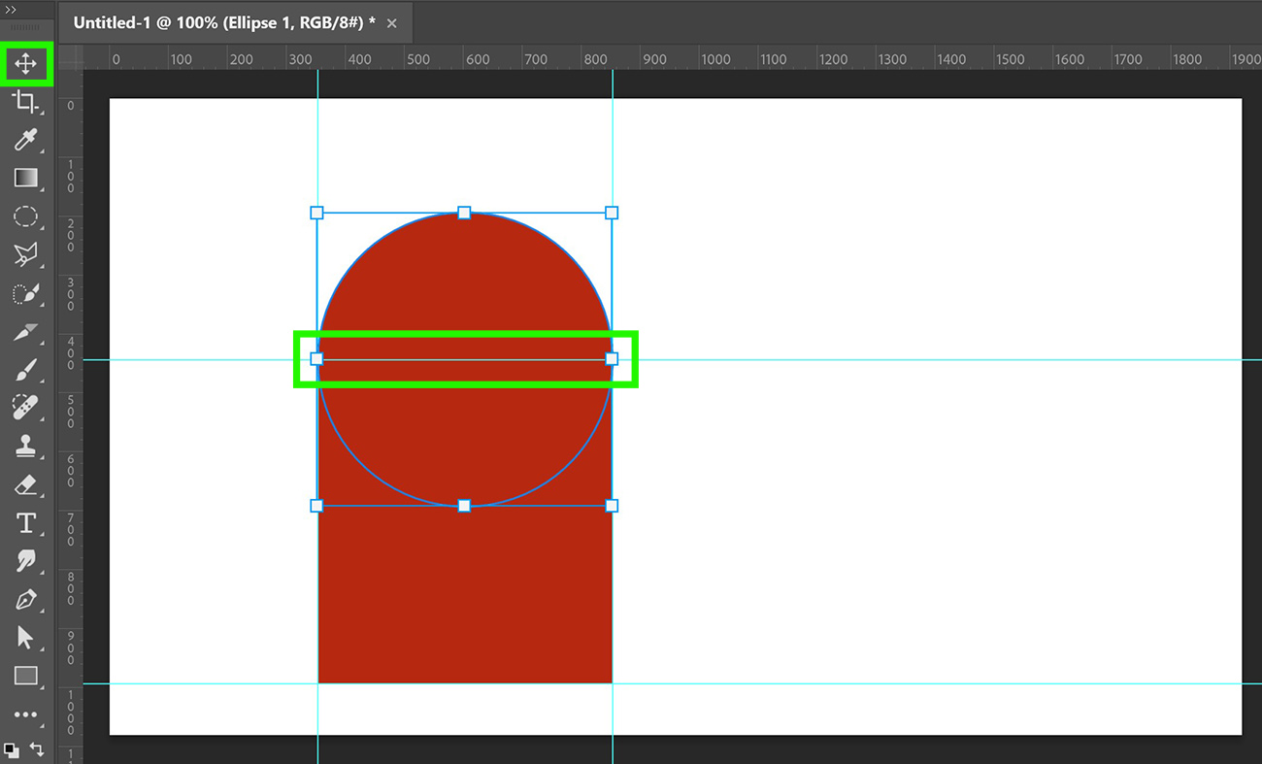Switch to the Untitled-1 document tab

coord(223,22)
